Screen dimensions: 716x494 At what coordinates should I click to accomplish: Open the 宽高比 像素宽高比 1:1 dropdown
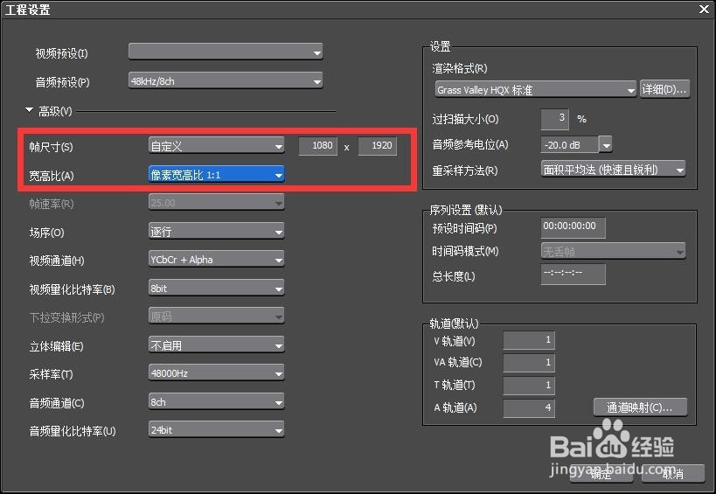tap(217, 175)
